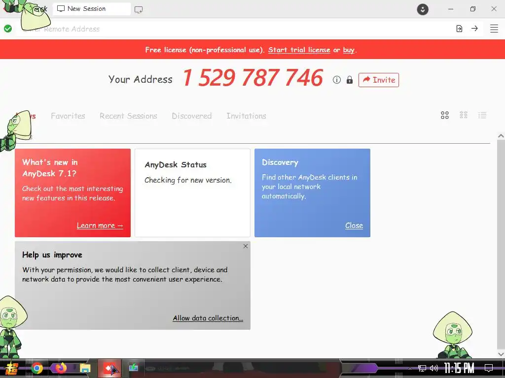The height and width of the screenshot is (378, 505).
Task: Click the taskbar app icon right of AnyDesk
Action: 133,368
